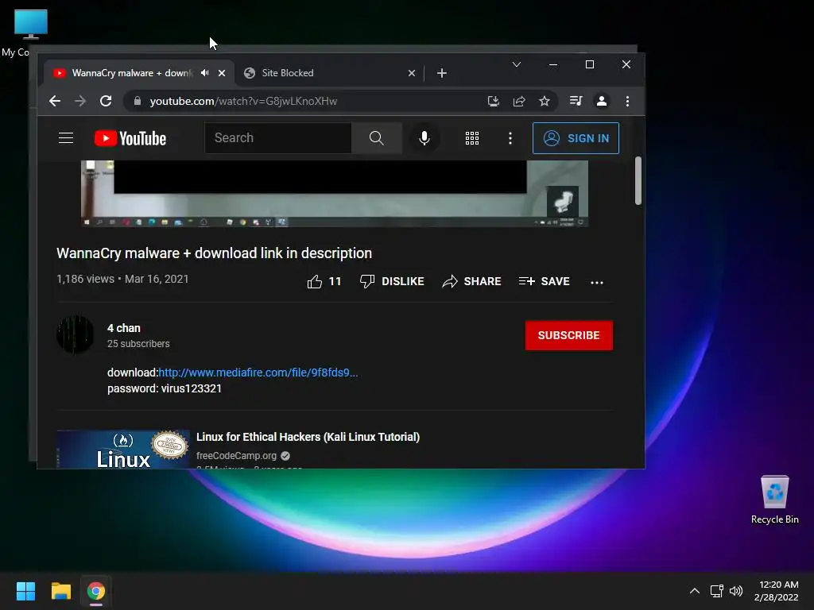Click the DISLIKE button
The image size is (814, 610).
(x=392, y=281)
